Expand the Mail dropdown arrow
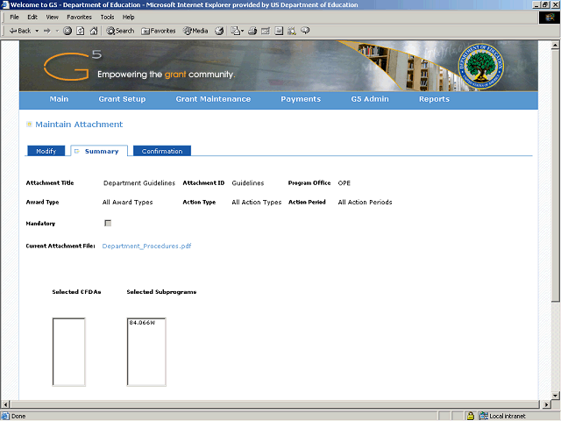The width and height of the screenshot is (561, 421). click(243, 31)
